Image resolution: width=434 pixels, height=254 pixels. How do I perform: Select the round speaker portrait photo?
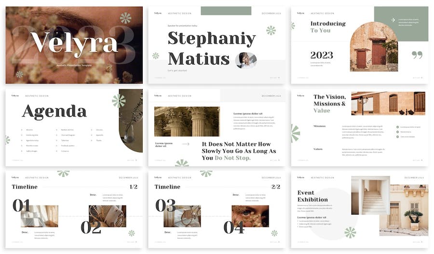[245, 60]
